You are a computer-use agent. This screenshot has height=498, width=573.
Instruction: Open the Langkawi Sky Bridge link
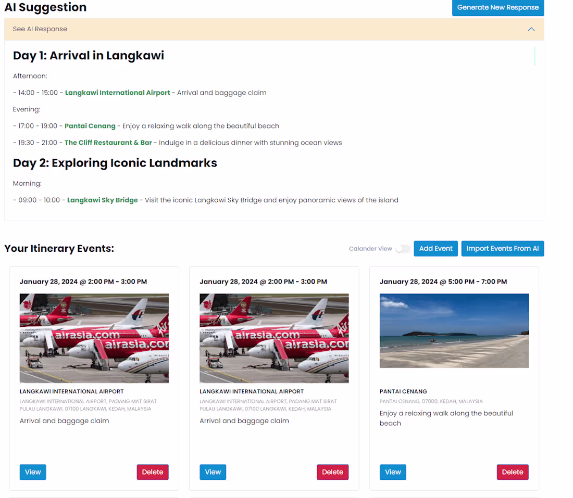pos(102,199)
